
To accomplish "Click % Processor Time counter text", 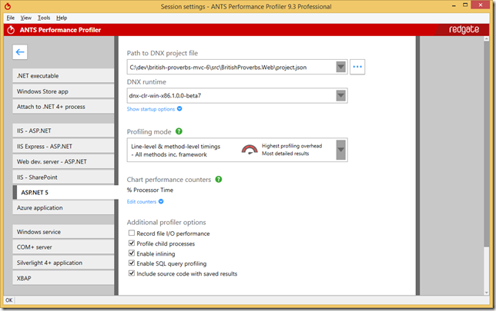I will 150,190.
